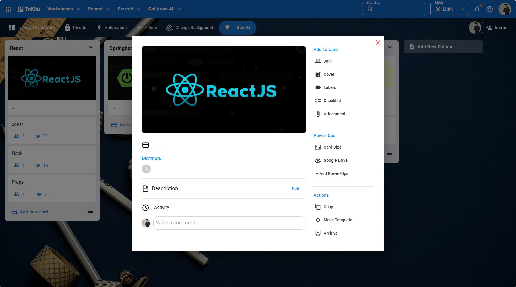The height and width of the screenshot is (287, 516).
Task: Click the drag handle icon beside Add new card
Action: [x=91, y=212]
